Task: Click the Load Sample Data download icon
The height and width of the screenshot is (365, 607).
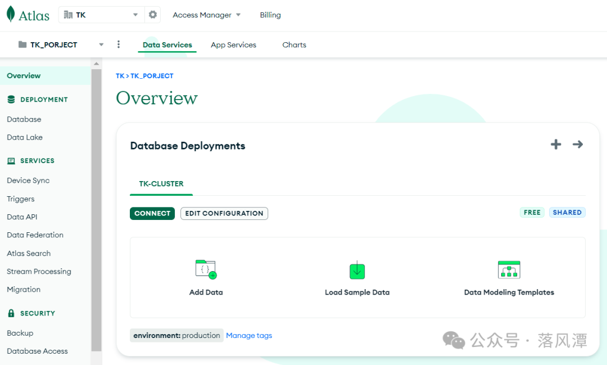Action: (x=357, y=270)
